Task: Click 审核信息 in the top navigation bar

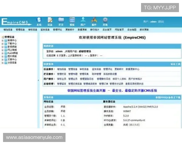Action: click(33, 30)
